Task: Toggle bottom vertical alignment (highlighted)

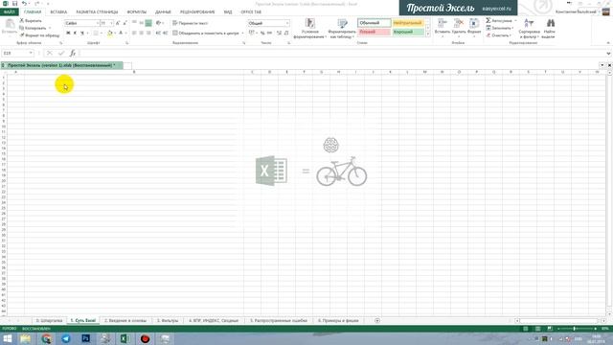Action: coord(148,23)
